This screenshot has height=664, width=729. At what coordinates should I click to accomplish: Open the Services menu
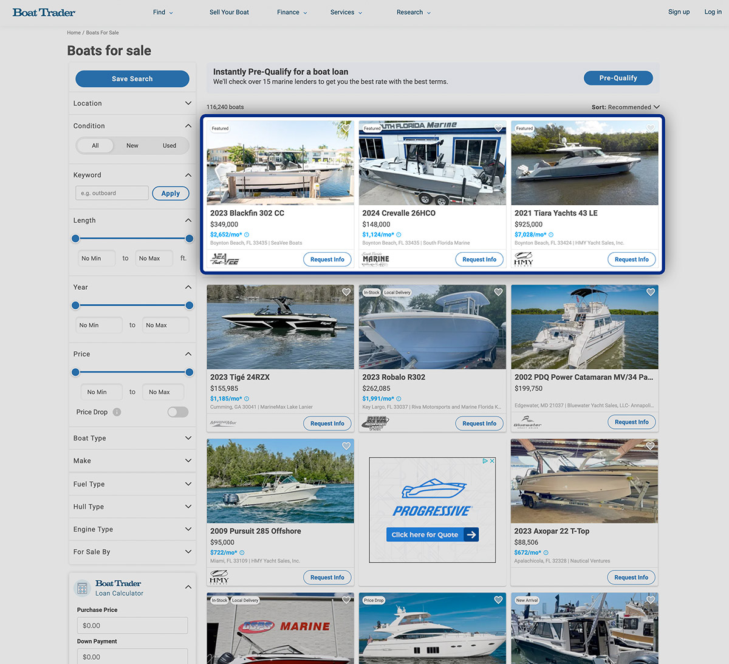(346, 12)
